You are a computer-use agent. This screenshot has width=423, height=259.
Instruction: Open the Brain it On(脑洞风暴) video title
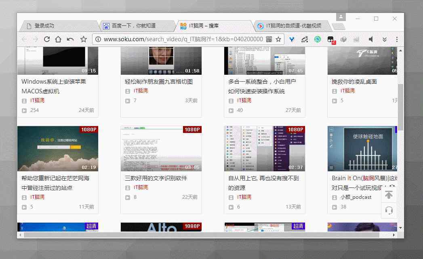364,183
